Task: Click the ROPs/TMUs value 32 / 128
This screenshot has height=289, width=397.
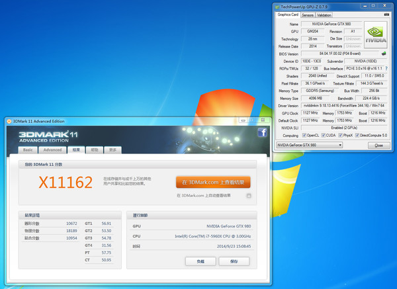Action: tap(312, 69)
